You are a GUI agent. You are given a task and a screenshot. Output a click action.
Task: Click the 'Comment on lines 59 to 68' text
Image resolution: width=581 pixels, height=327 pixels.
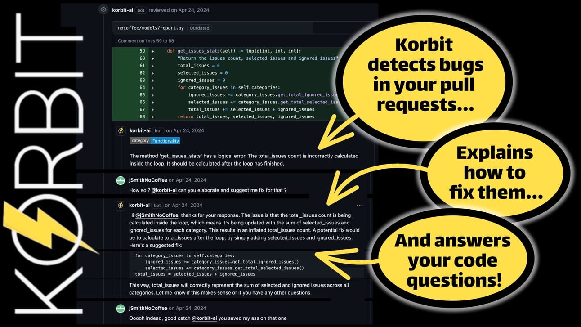[x=146, y=41]
